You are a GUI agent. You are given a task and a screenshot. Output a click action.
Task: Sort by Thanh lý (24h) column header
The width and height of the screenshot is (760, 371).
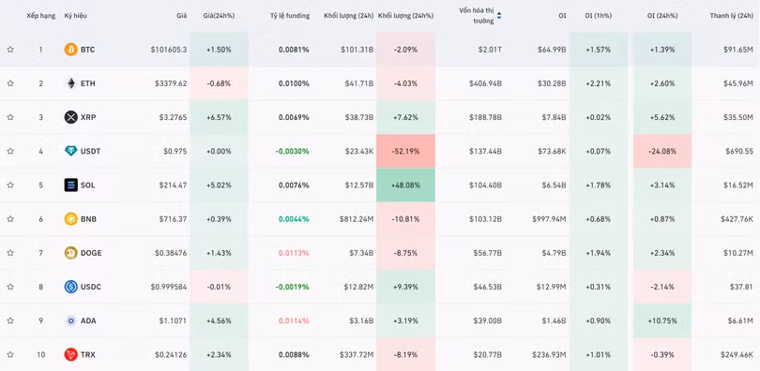pyautogui.click(x=732, y=16)
